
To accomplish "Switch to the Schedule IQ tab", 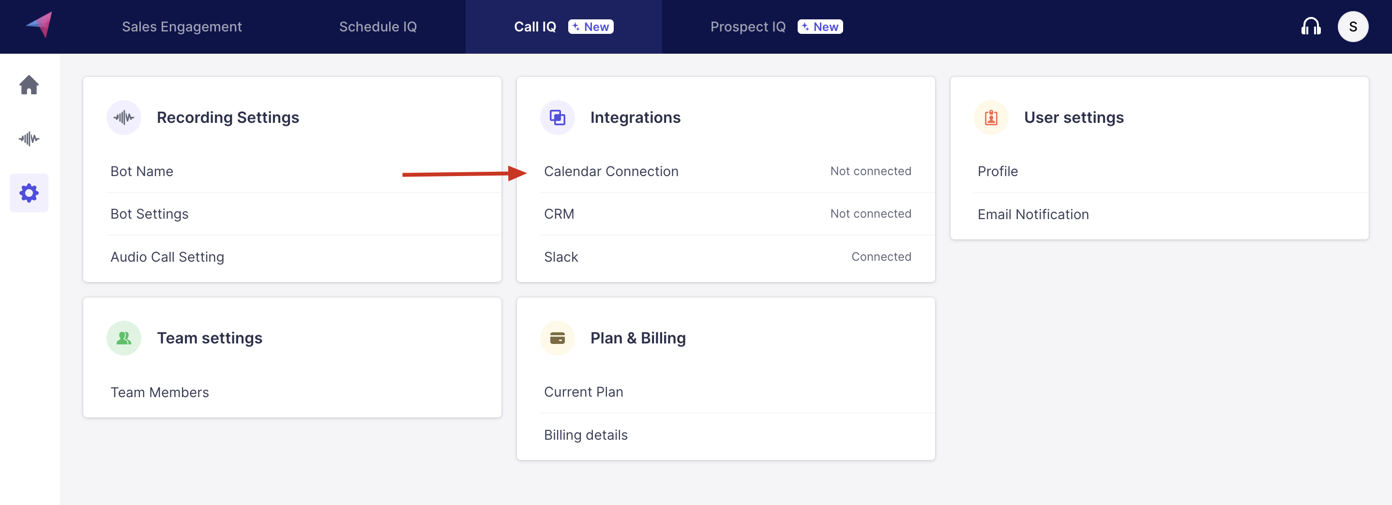I will 378,27.
